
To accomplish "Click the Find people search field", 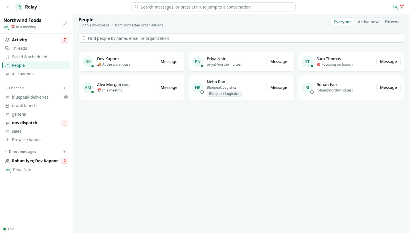I will [x=241, y=38].
